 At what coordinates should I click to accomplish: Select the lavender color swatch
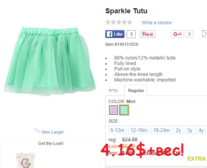tap(113, 110)
